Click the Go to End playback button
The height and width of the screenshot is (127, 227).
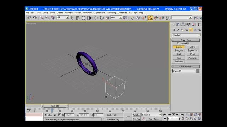coord(182,115)
